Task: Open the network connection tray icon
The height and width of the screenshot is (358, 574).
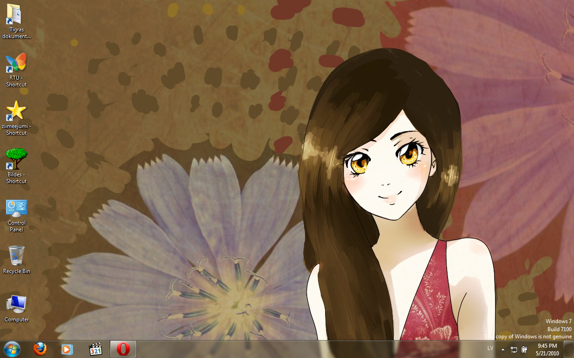Action: tap(514, 349)
